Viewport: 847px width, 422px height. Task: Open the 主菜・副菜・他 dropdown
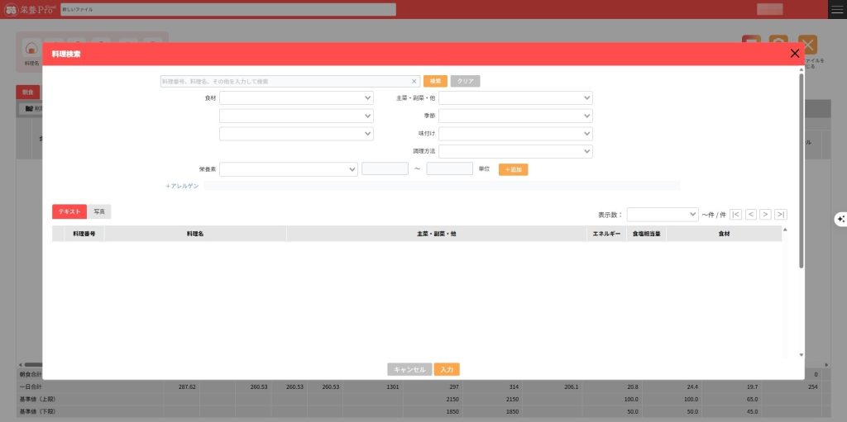tap(515, 98)
